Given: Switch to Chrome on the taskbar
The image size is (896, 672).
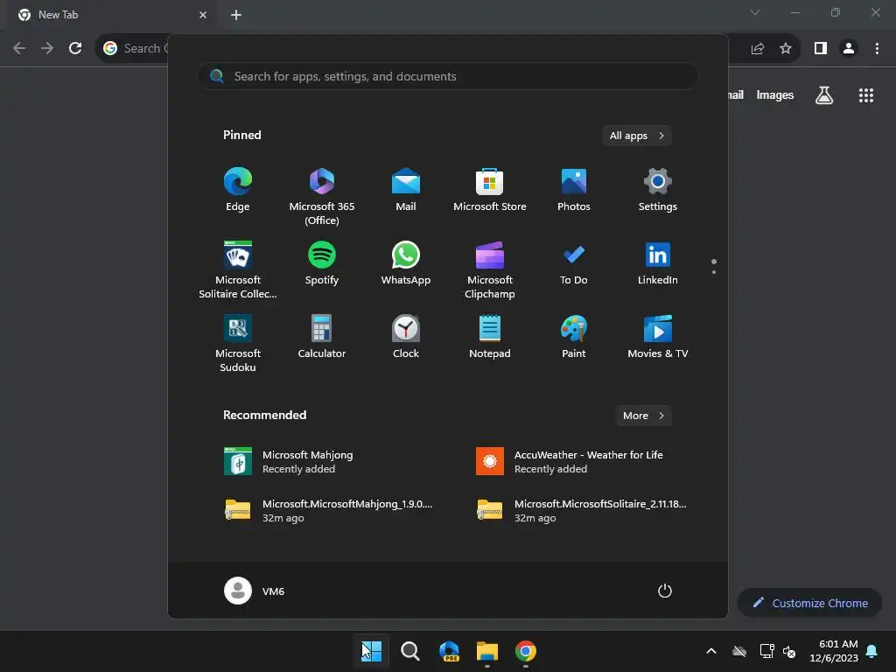Looking at the screenshot, I should click(x=526, y=651).
